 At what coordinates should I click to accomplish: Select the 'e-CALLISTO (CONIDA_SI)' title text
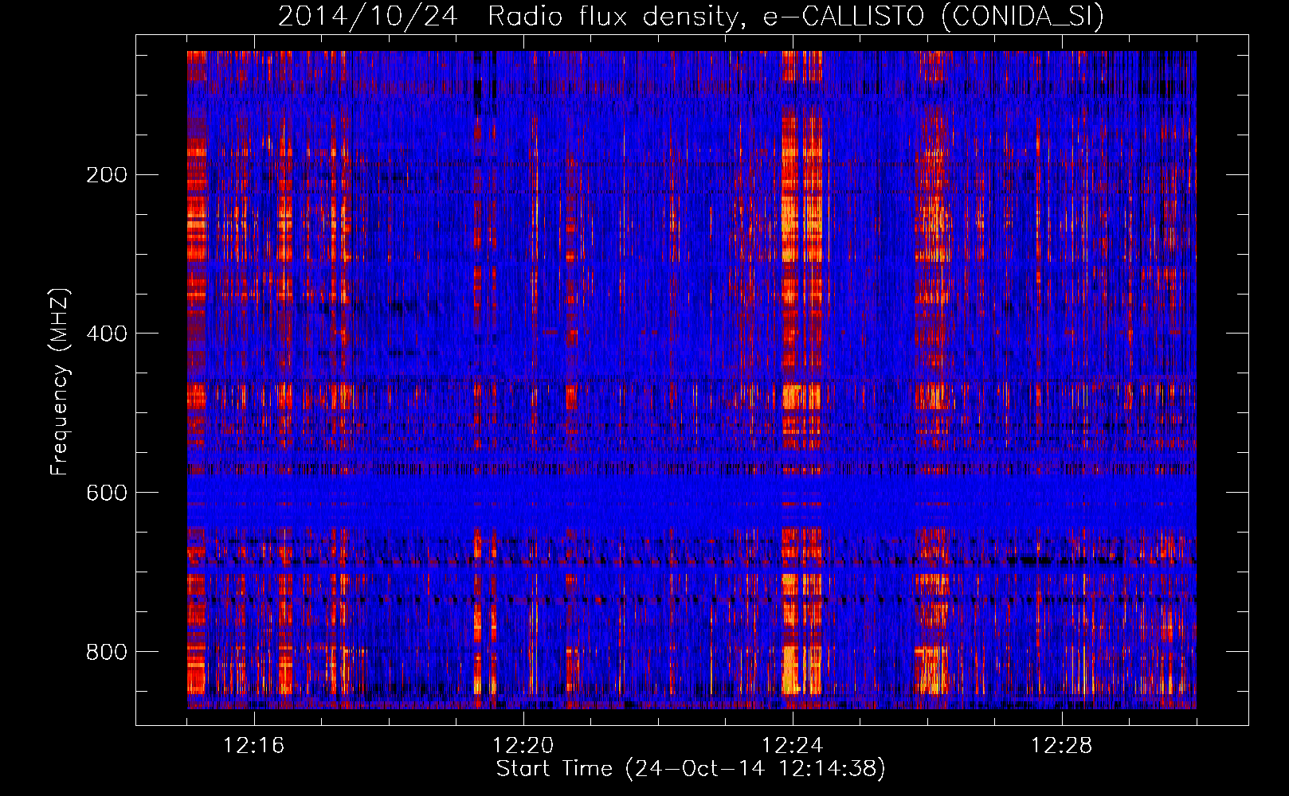(x=934, y=16)
